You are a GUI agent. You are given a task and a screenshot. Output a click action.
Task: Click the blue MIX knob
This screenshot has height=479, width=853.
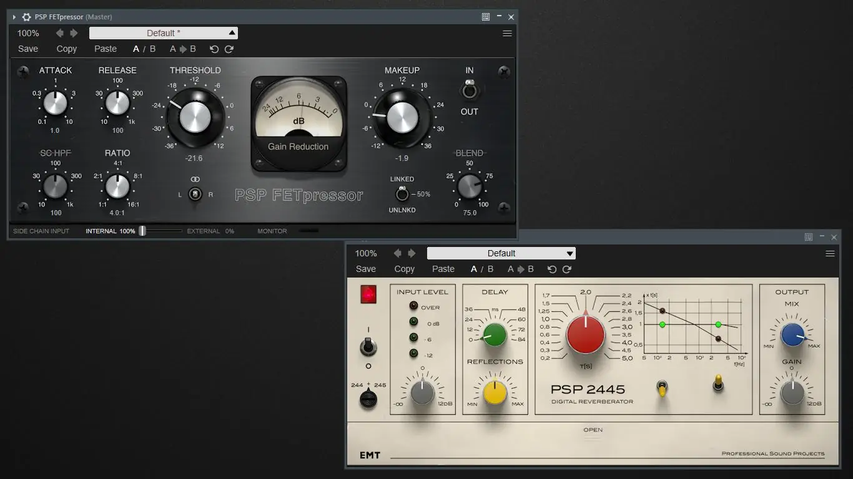(792, 335)
